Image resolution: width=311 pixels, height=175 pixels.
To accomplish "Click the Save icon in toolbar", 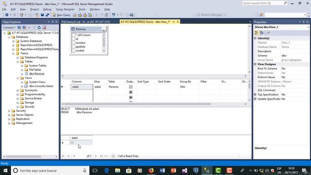I will click(x=42, y=15).
